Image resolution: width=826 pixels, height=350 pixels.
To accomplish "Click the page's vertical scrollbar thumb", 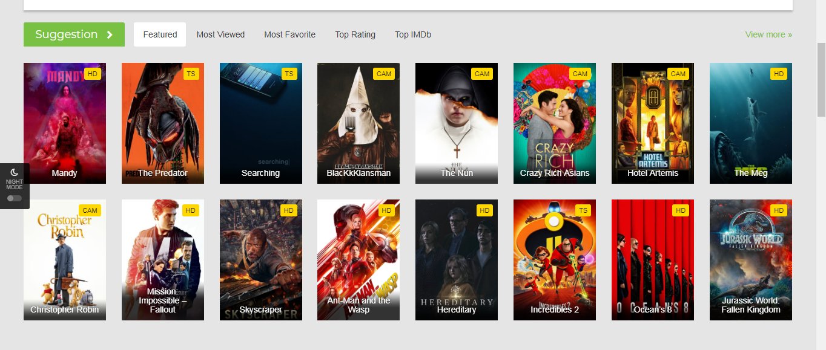I will tap(821, 80).
